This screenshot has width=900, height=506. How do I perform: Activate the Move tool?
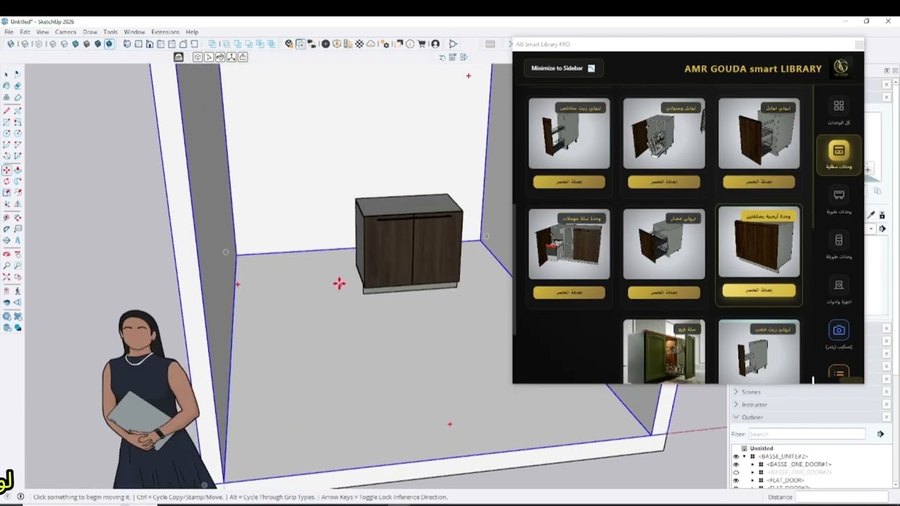(6, 170)
